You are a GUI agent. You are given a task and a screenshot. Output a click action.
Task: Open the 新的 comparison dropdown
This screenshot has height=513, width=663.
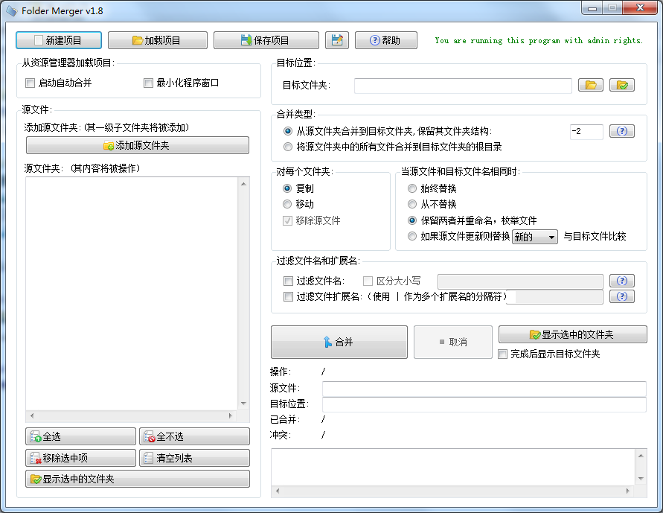[x=534, y=237]
